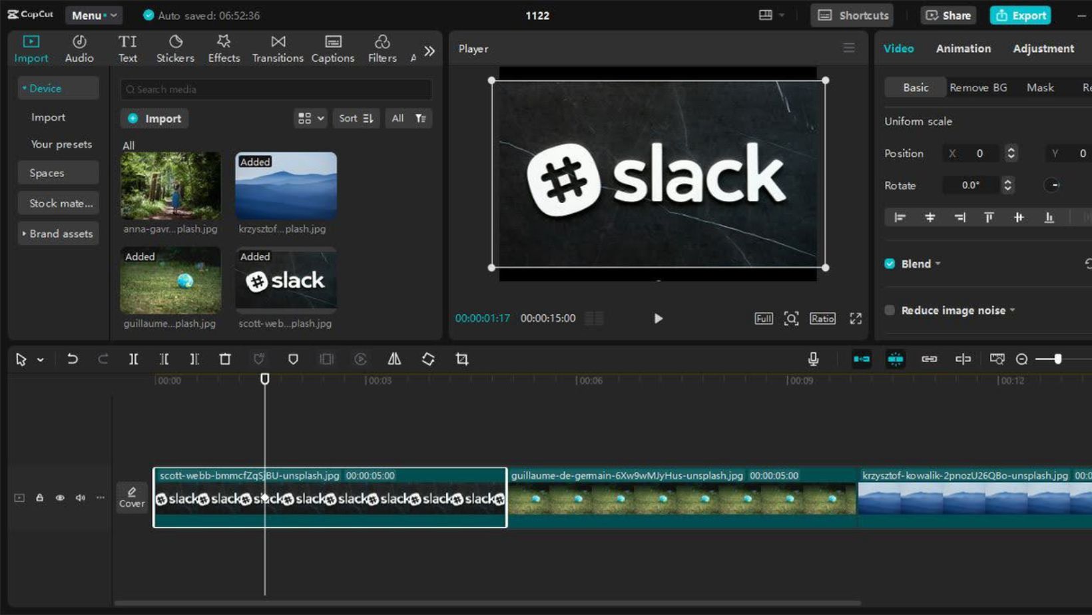Open the Transitions panel
The width and height of the screenshot is (1092, 615).
click(278, 49)
